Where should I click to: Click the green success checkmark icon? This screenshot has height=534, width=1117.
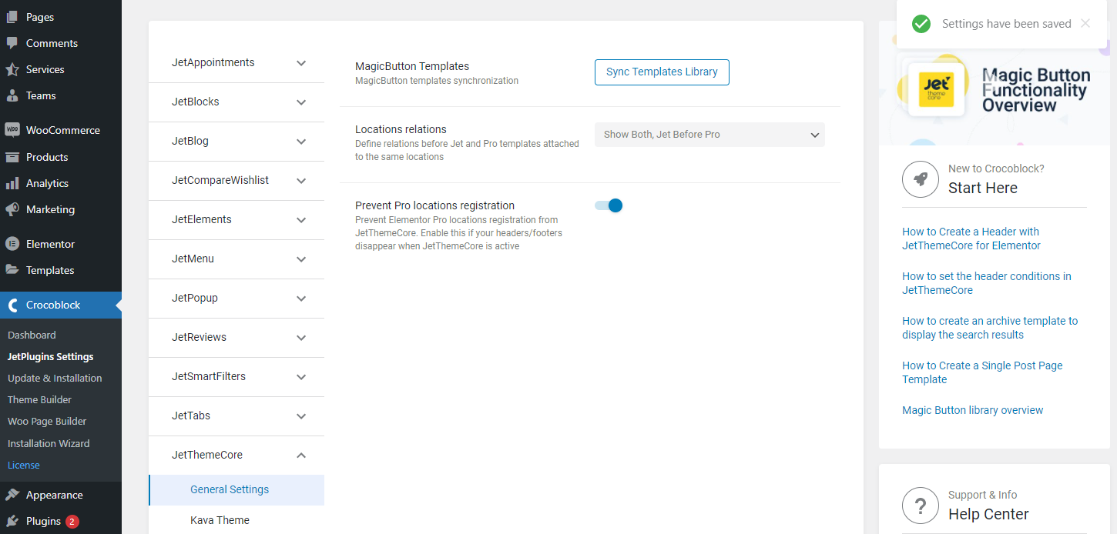[x=921, y=24]
